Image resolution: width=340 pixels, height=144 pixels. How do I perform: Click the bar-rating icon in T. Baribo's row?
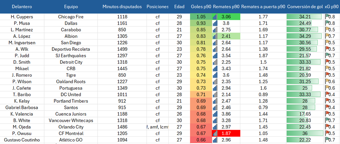tap(215, 94)
